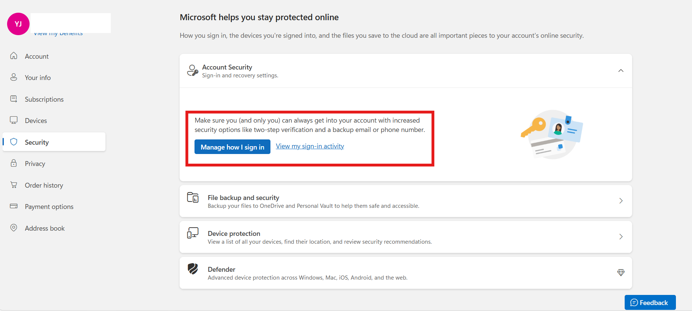
Task: Expand File backup and security chevron
Action: point(621,201)
